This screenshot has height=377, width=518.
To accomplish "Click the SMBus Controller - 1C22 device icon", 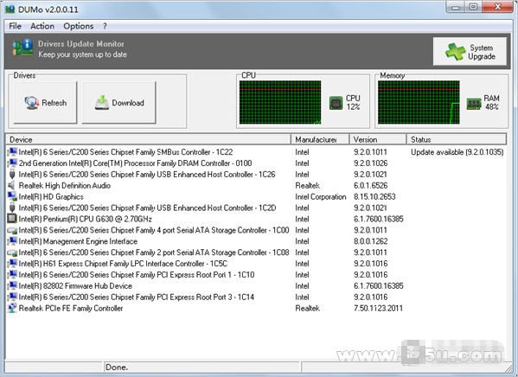I will point(12,152).
